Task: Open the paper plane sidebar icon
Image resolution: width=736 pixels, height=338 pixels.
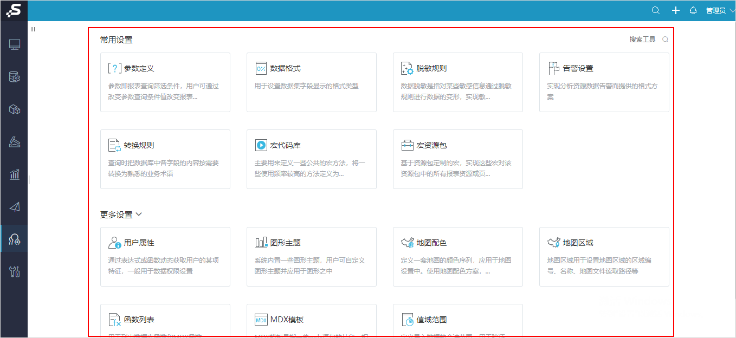Action: pyautogui.click(x=15, y=207)
